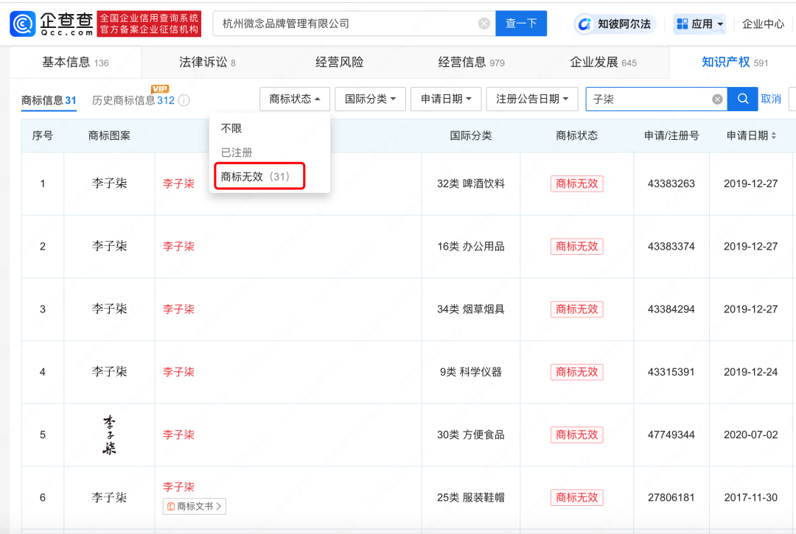Open the 申请日期 filter dropdown
Screen dimensions: 796x534
(x=446, y=99)
